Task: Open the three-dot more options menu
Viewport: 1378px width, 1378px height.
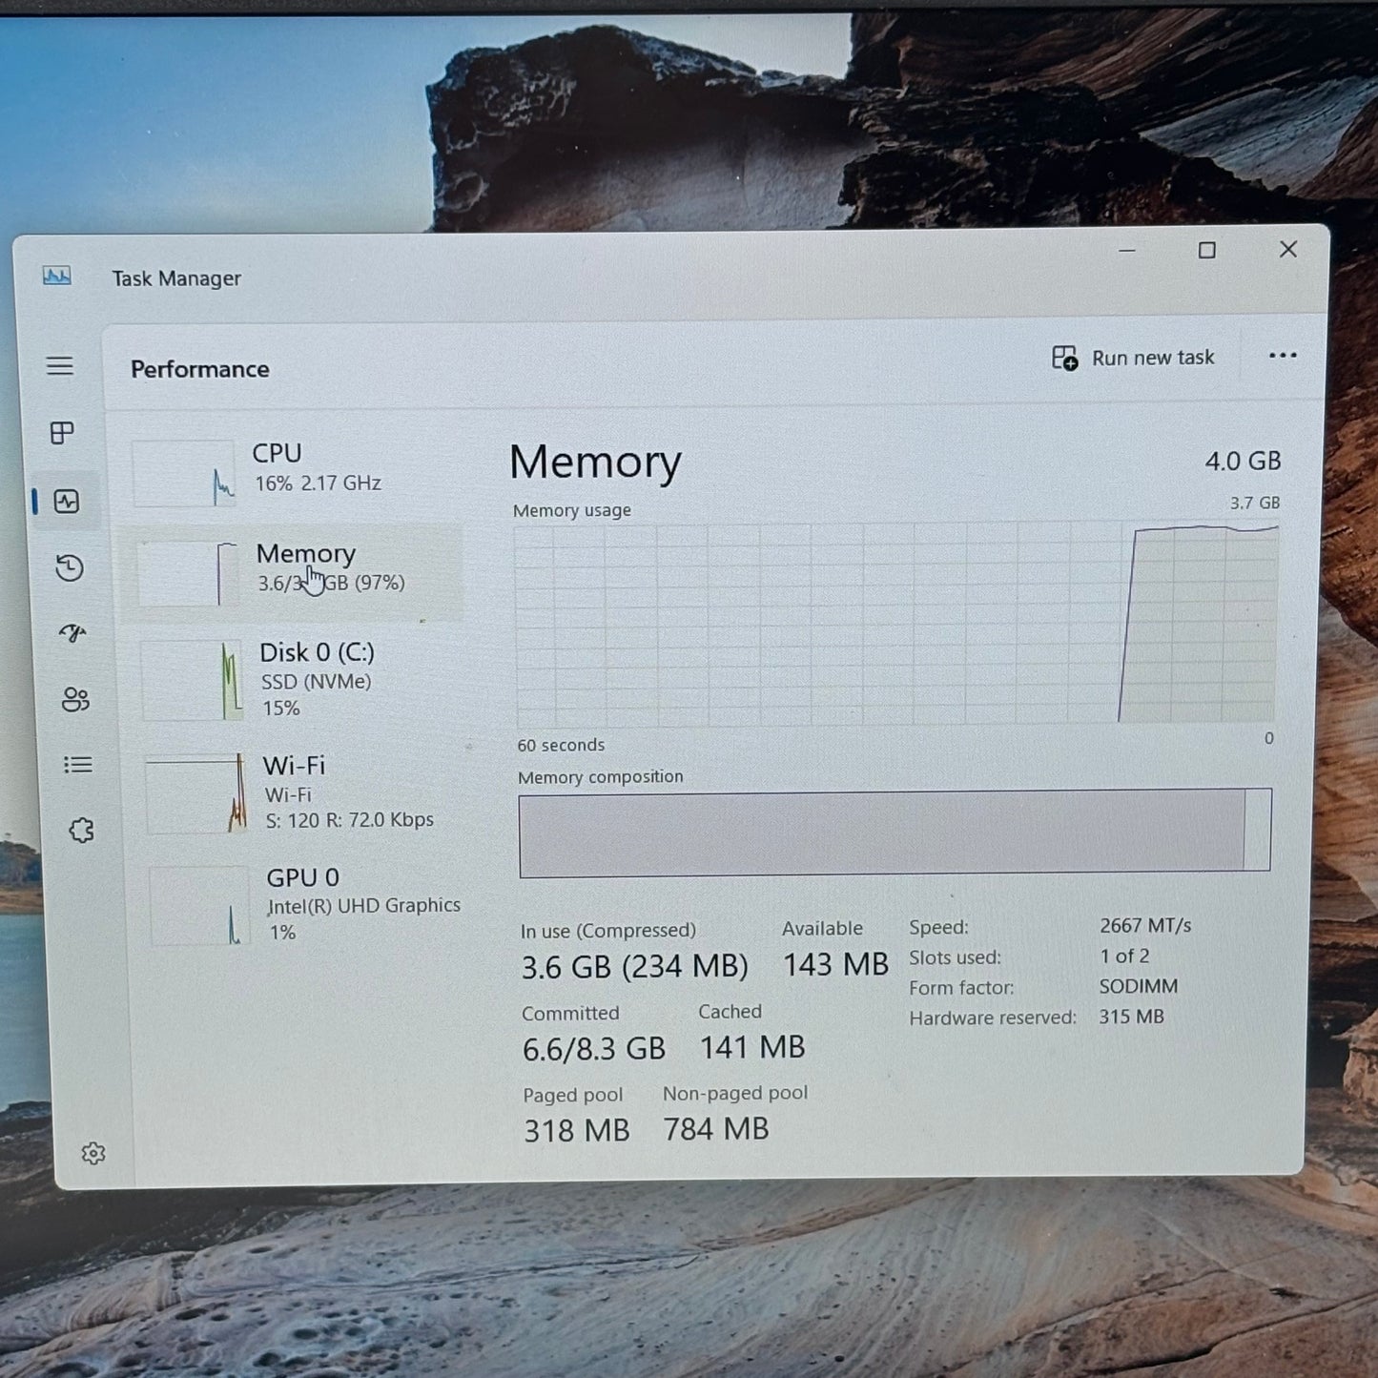Action: coord(1282,356)
